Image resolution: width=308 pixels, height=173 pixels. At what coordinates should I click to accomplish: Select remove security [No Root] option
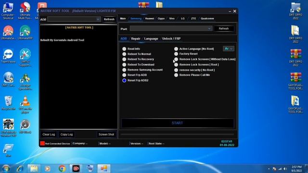194,70
